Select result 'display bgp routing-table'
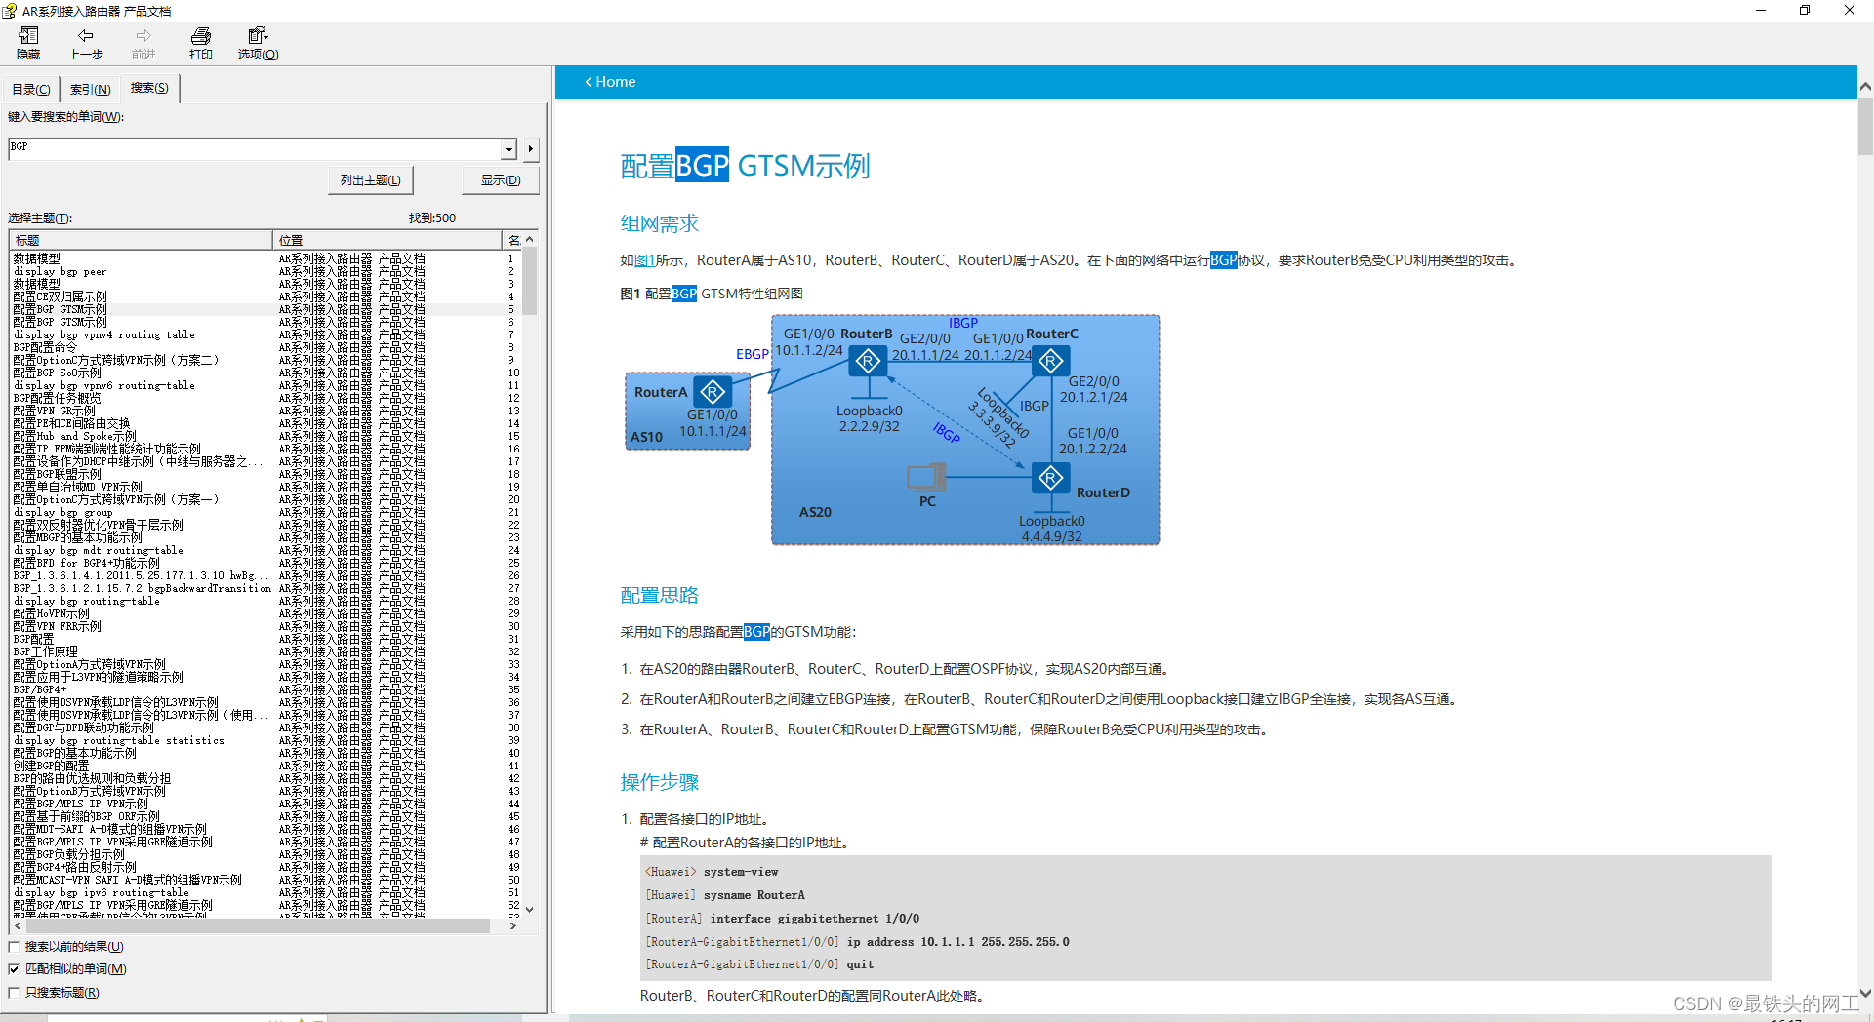This screenshot has height=1022, width=1874. pos(87,602)
